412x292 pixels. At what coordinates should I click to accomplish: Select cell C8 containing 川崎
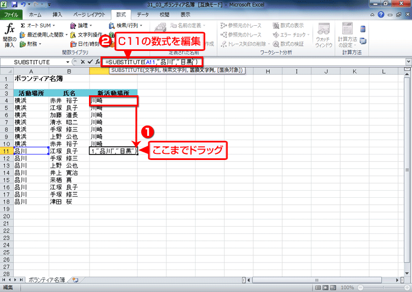click(113, 129)
